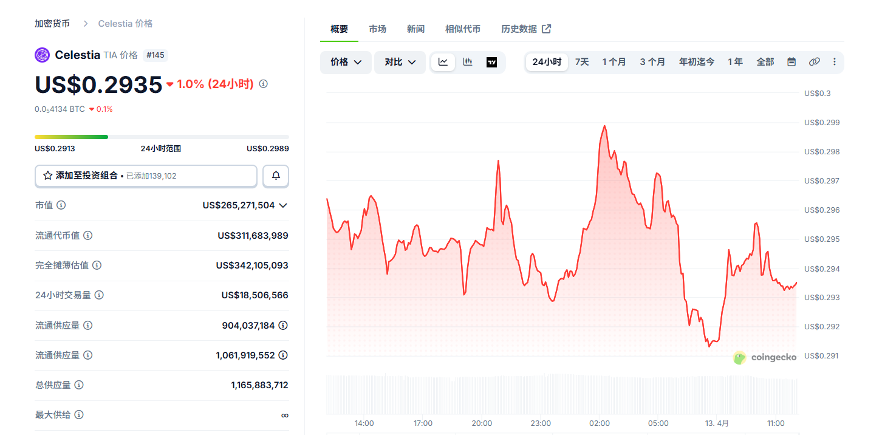This screenshot has height=435, width=882.
Task: Select the candlestick chart view icon
Action: (468, 62)
